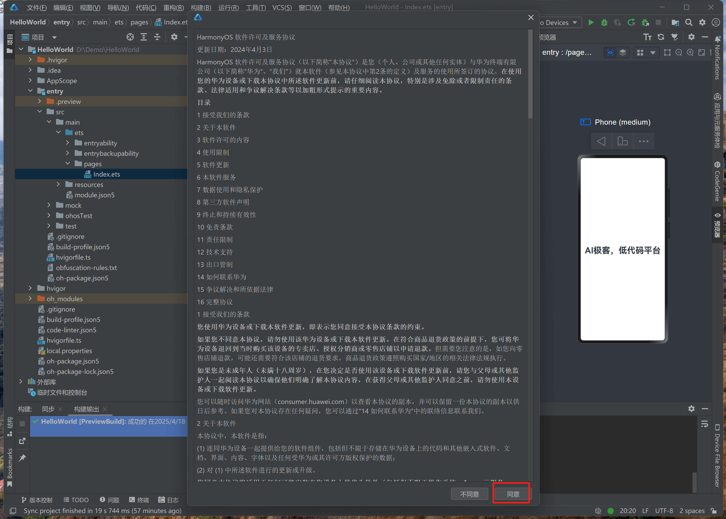Toggle the multi-device rotate icon in previewer

tap(623, 141)
